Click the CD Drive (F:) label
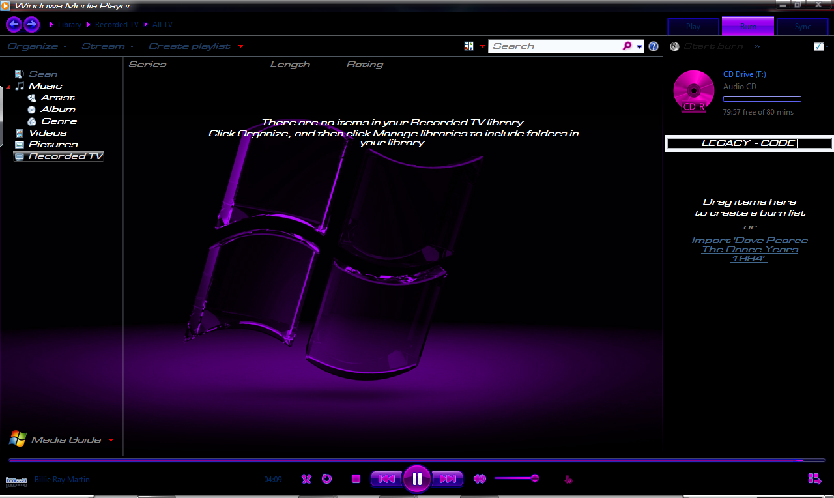Screen dimensions: 834x498 pos(745,74)
